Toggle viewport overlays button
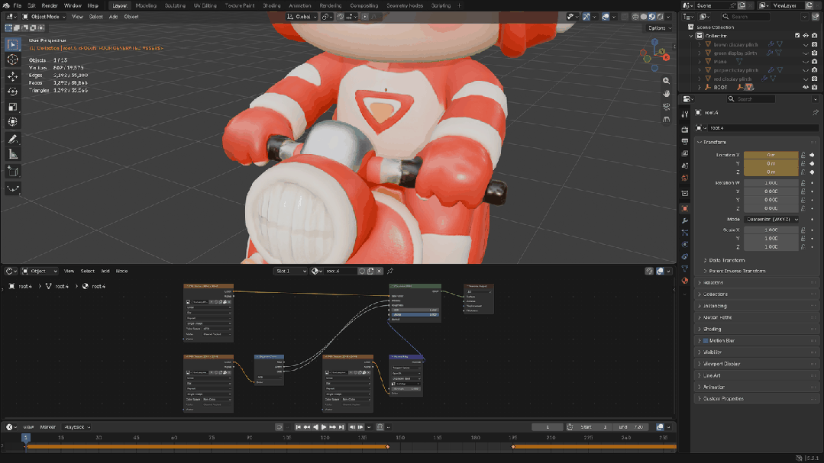The height and width of the screenshot is (463, 824). point(606,17)
